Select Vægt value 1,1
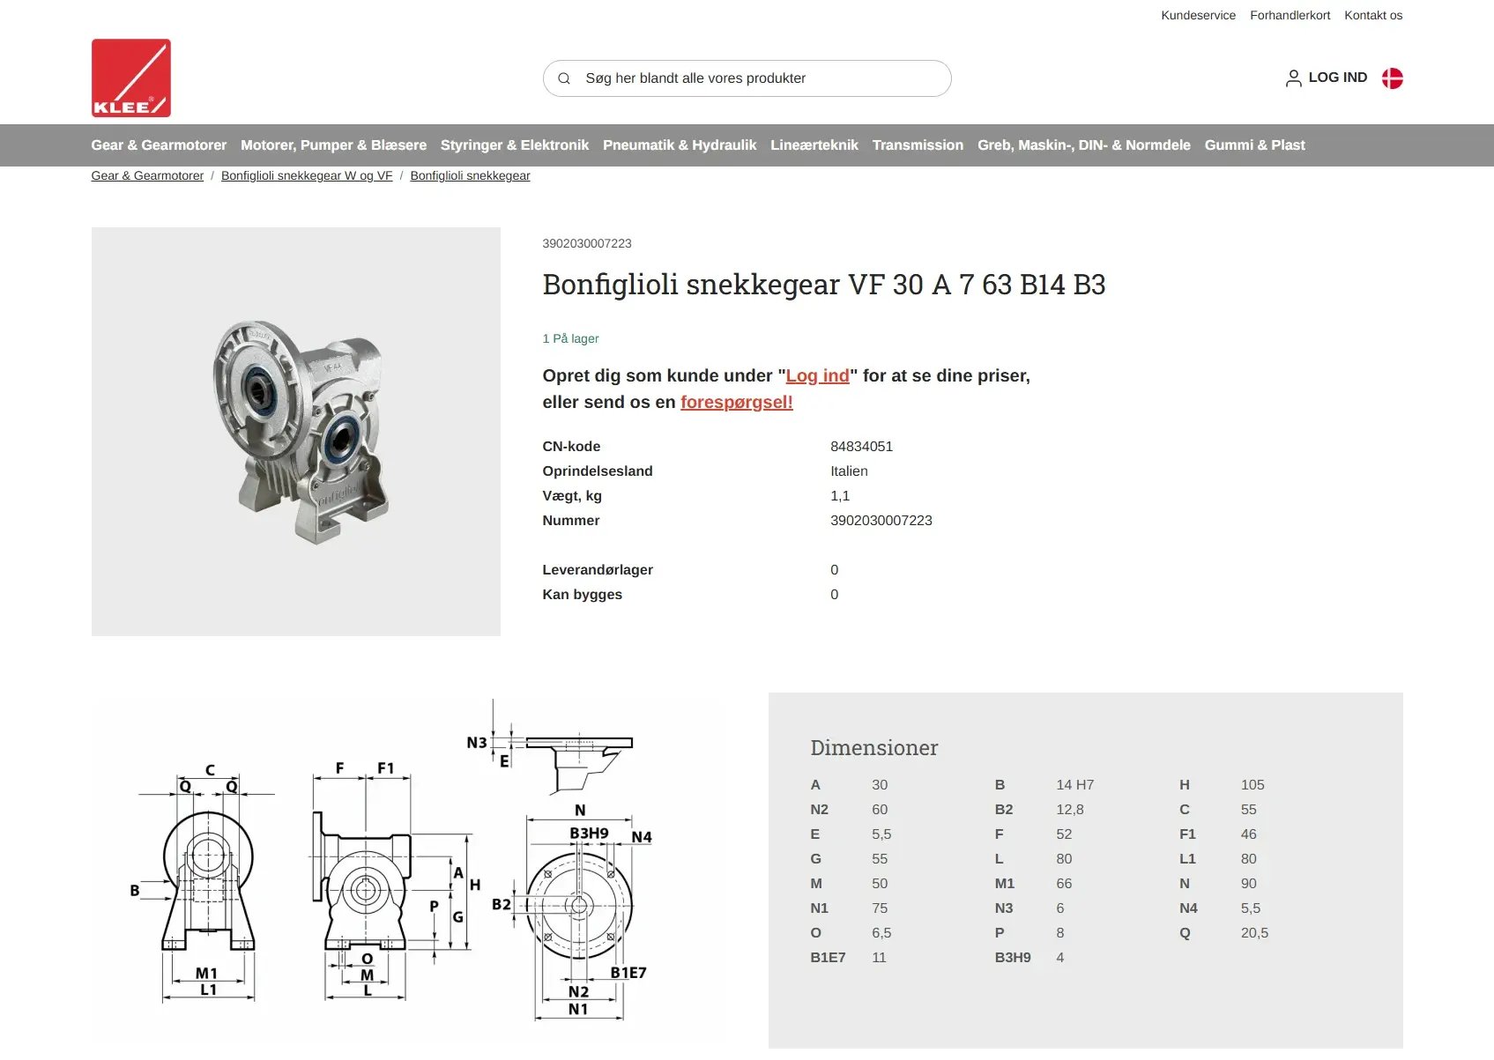The width and height of the screenshot is (1494, 1060). 839,496
